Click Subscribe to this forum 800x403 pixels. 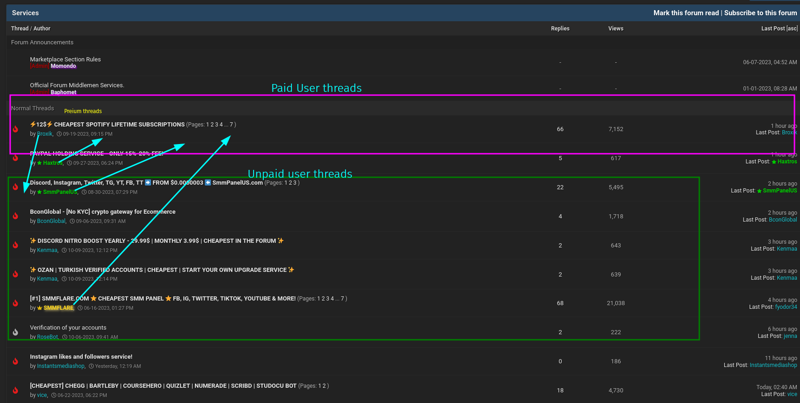760,13
